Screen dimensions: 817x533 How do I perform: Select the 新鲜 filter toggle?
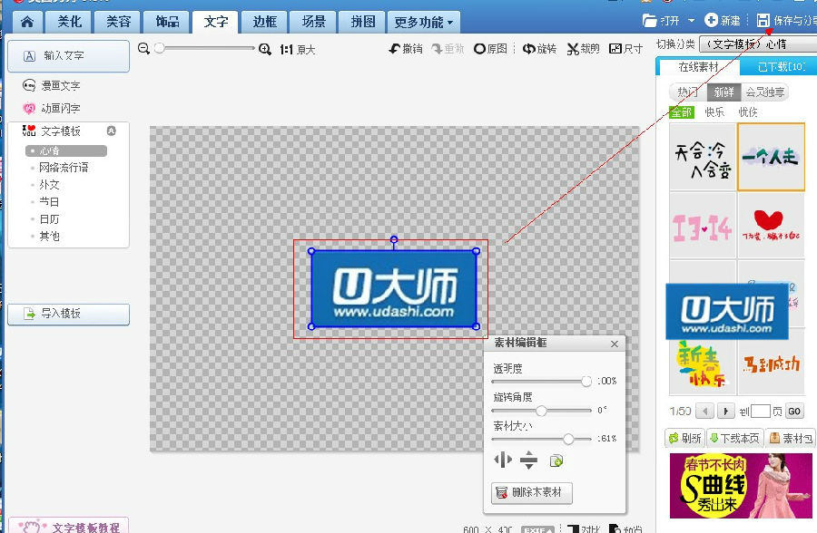pos(723,92)
